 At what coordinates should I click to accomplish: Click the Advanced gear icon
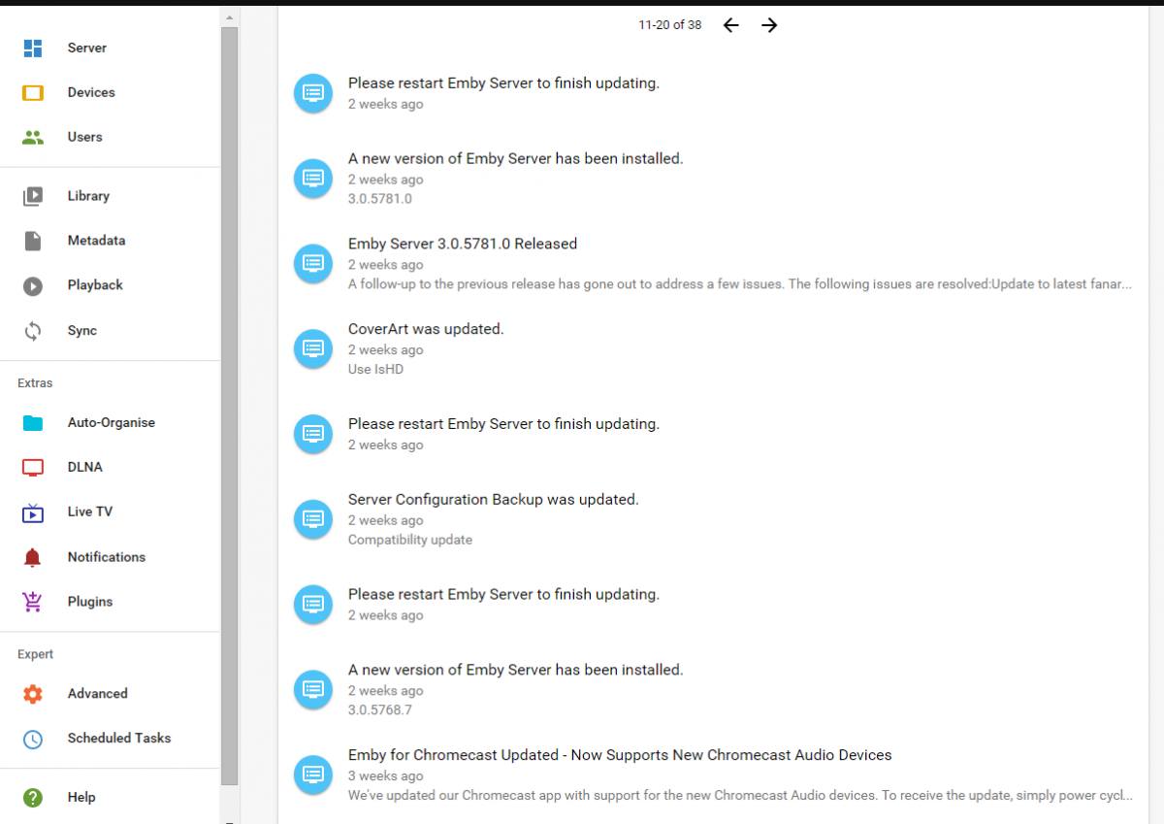click(33, 694)
